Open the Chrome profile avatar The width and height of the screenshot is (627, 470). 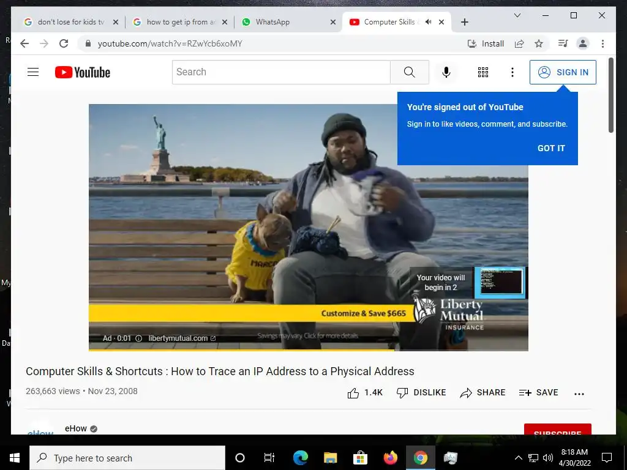click(583, 43)
